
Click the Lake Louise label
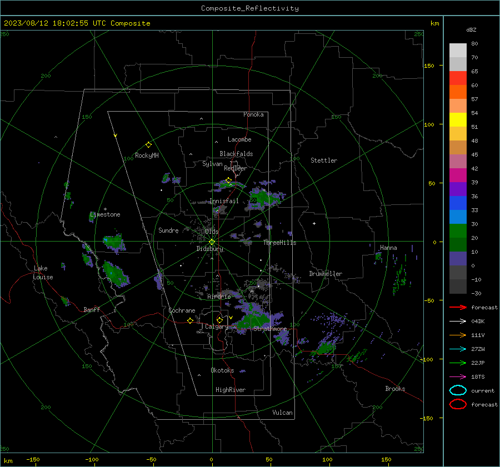point(43,273)
